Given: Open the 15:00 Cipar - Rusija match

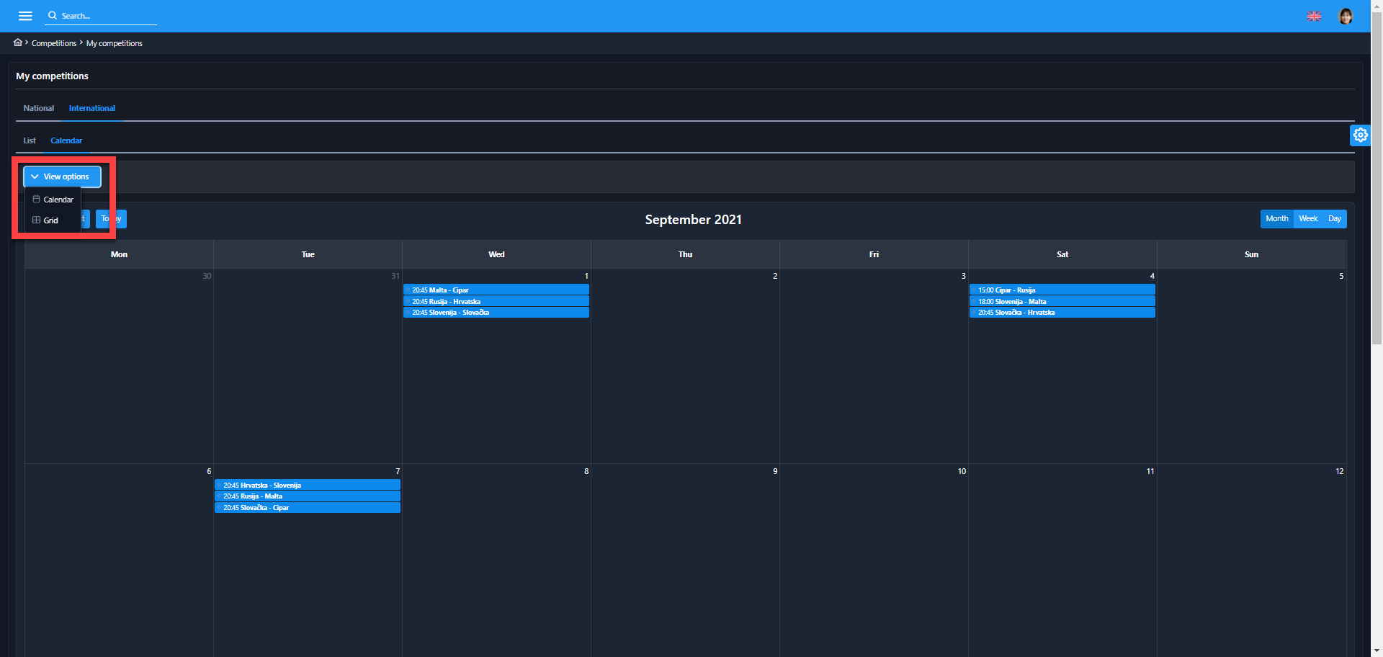Looking at the screenshot, I should pos(1062,290).
